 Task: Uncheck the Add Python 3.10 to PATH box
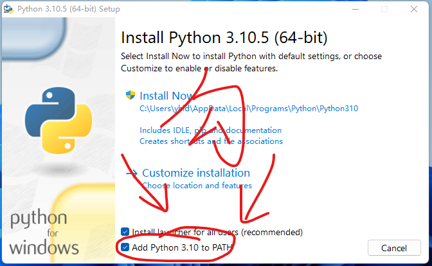point(125,247)
